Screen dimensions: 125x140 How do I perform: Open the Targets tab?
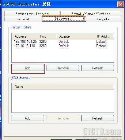pyautogui.click(x=103, y=19)
